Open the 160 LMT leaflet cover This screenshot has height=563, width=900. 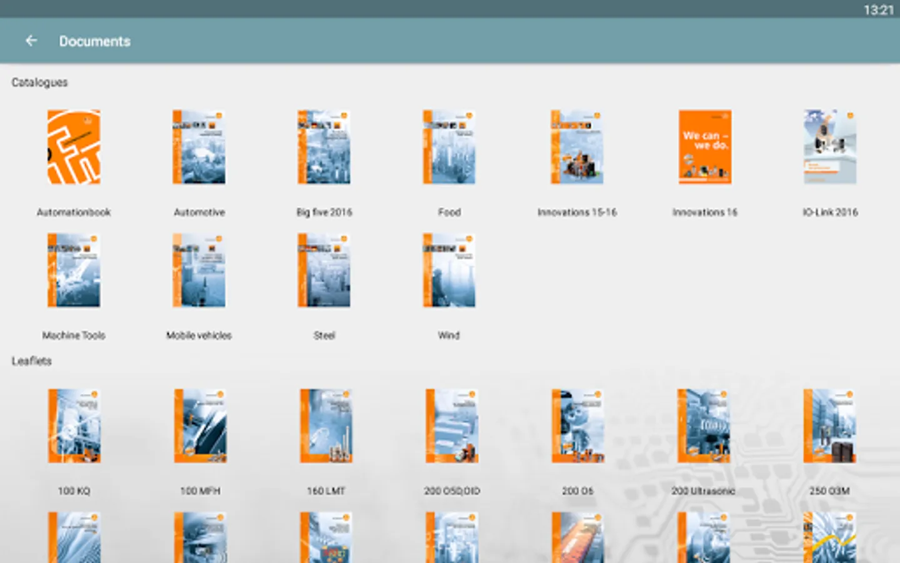pyautogui.click(x=326, y=426)
